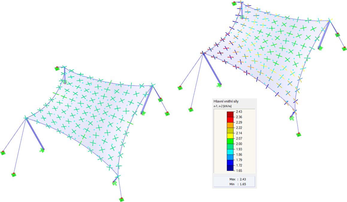Click the cyan legend color band
This screenshot has width=347, height=202.
click(x=230, y=152)
